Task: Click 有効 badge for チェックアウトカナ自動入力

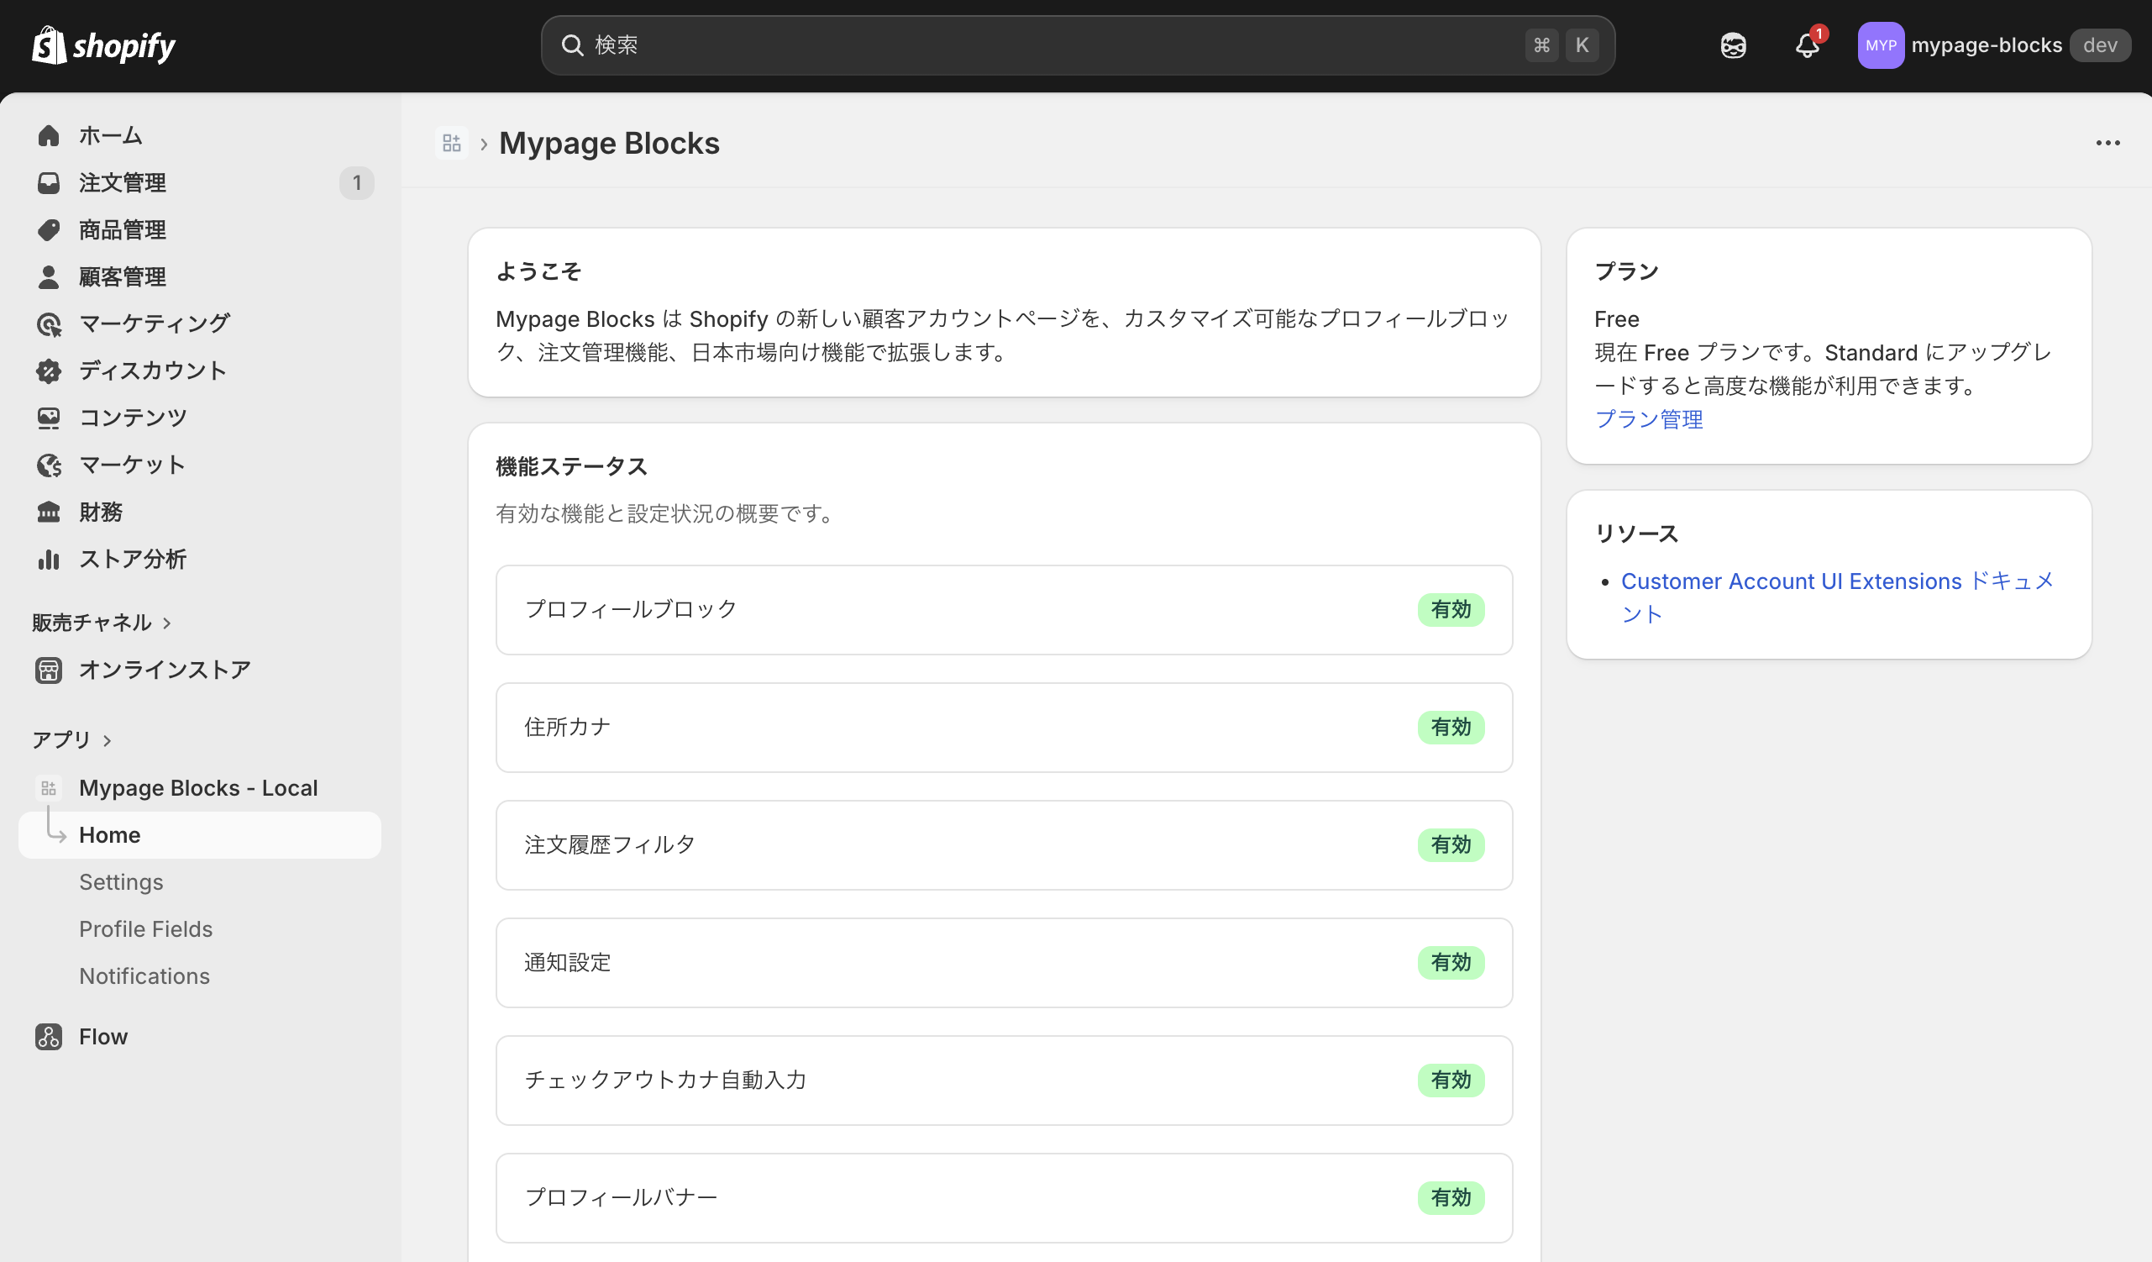Action: (x=1451, y=1081)
